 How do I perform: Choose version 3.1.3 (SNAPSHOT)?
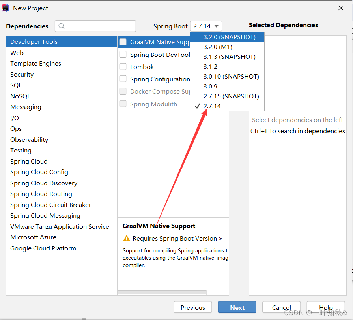(x=227, y=56)
